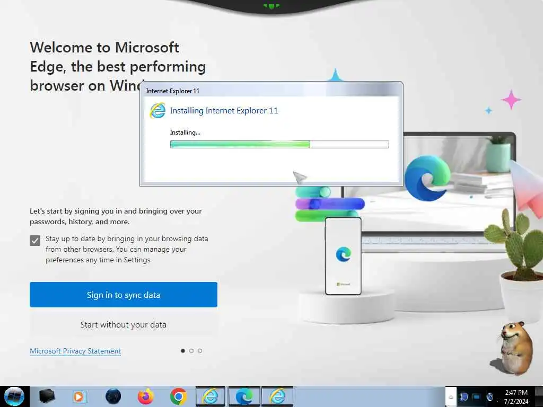543x407 pixels.
Task: Click the Internet Explorer 11 dialog title bar
Action: click(271, 91)
